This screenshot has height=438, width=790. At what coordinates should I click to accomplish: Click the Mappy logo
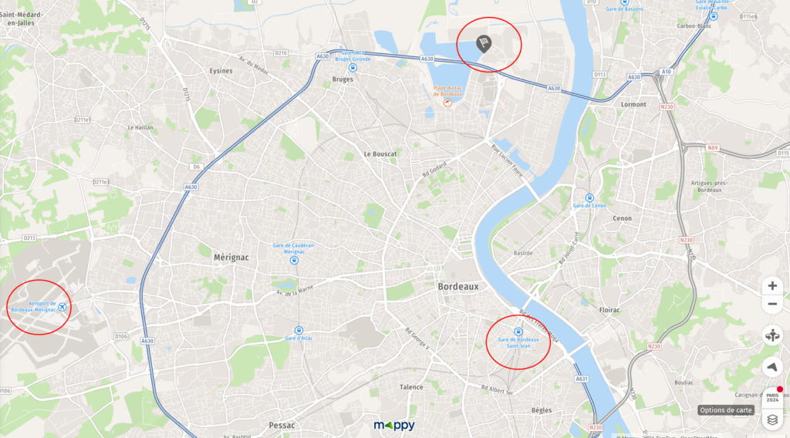[394, 426]
